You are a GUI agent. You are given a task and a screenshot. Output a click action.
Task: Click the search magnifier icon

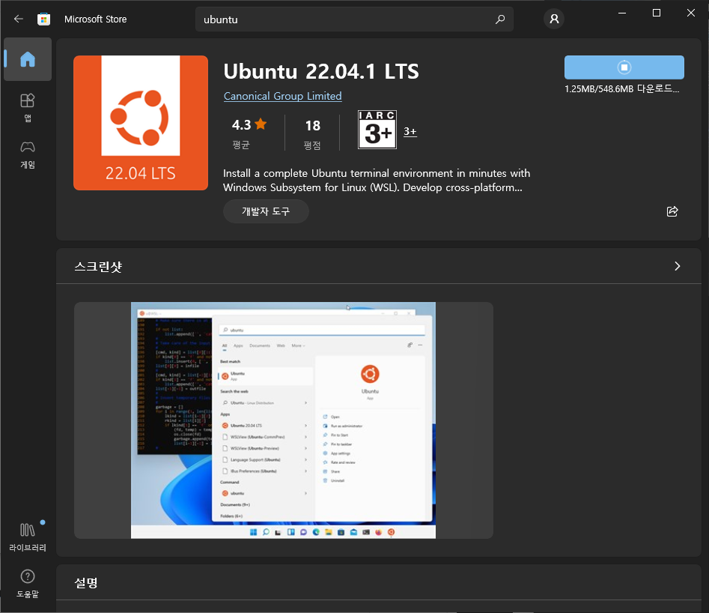pos(499,19)
